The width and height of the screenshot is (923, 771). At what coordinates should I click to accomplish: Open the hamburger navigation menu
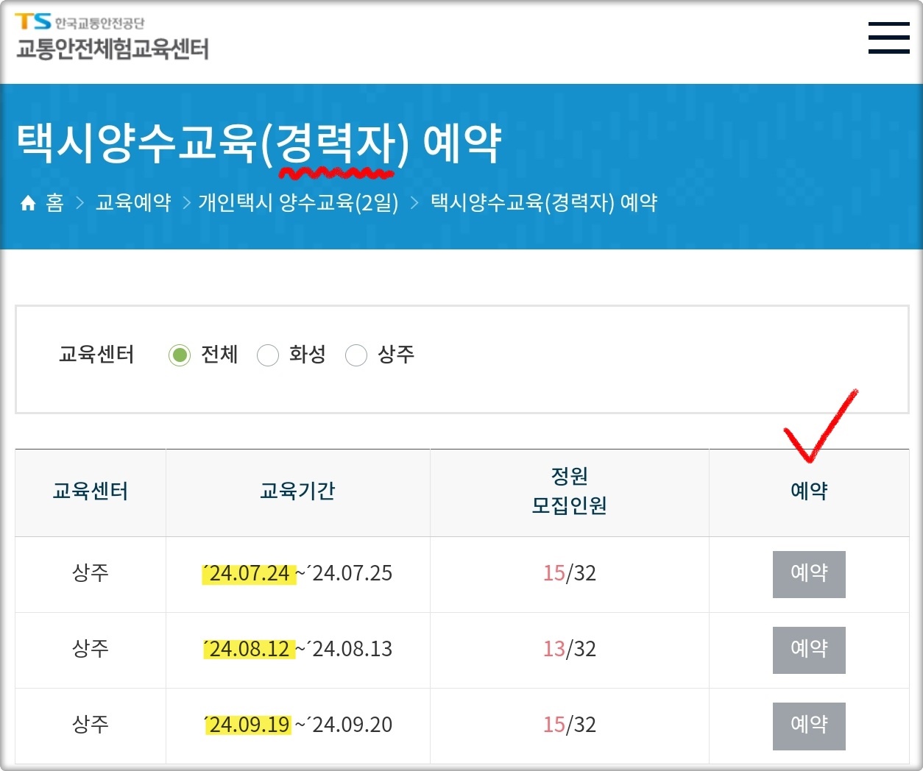pos(888,37)
